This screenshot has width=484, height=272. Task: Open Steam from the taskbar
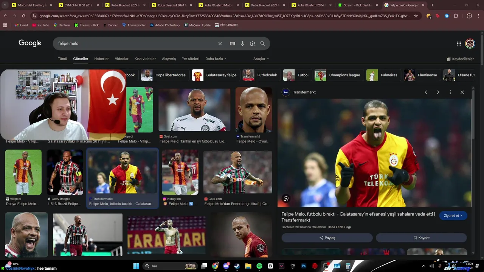click(237, 266)
